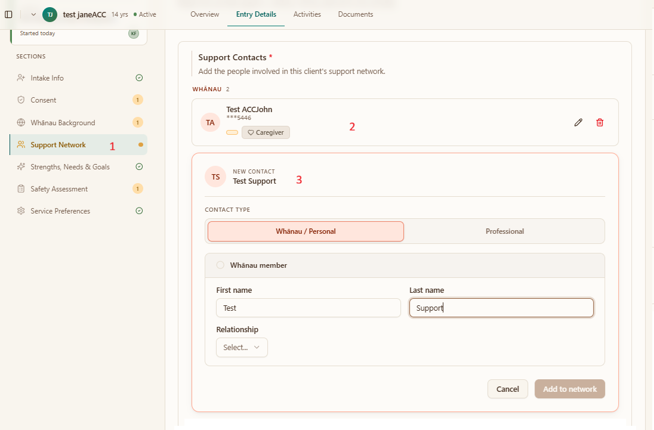This screenshot has height=430, width=654.
Task: Click the Whānau Background globe icon
Action: pos(21,122)
